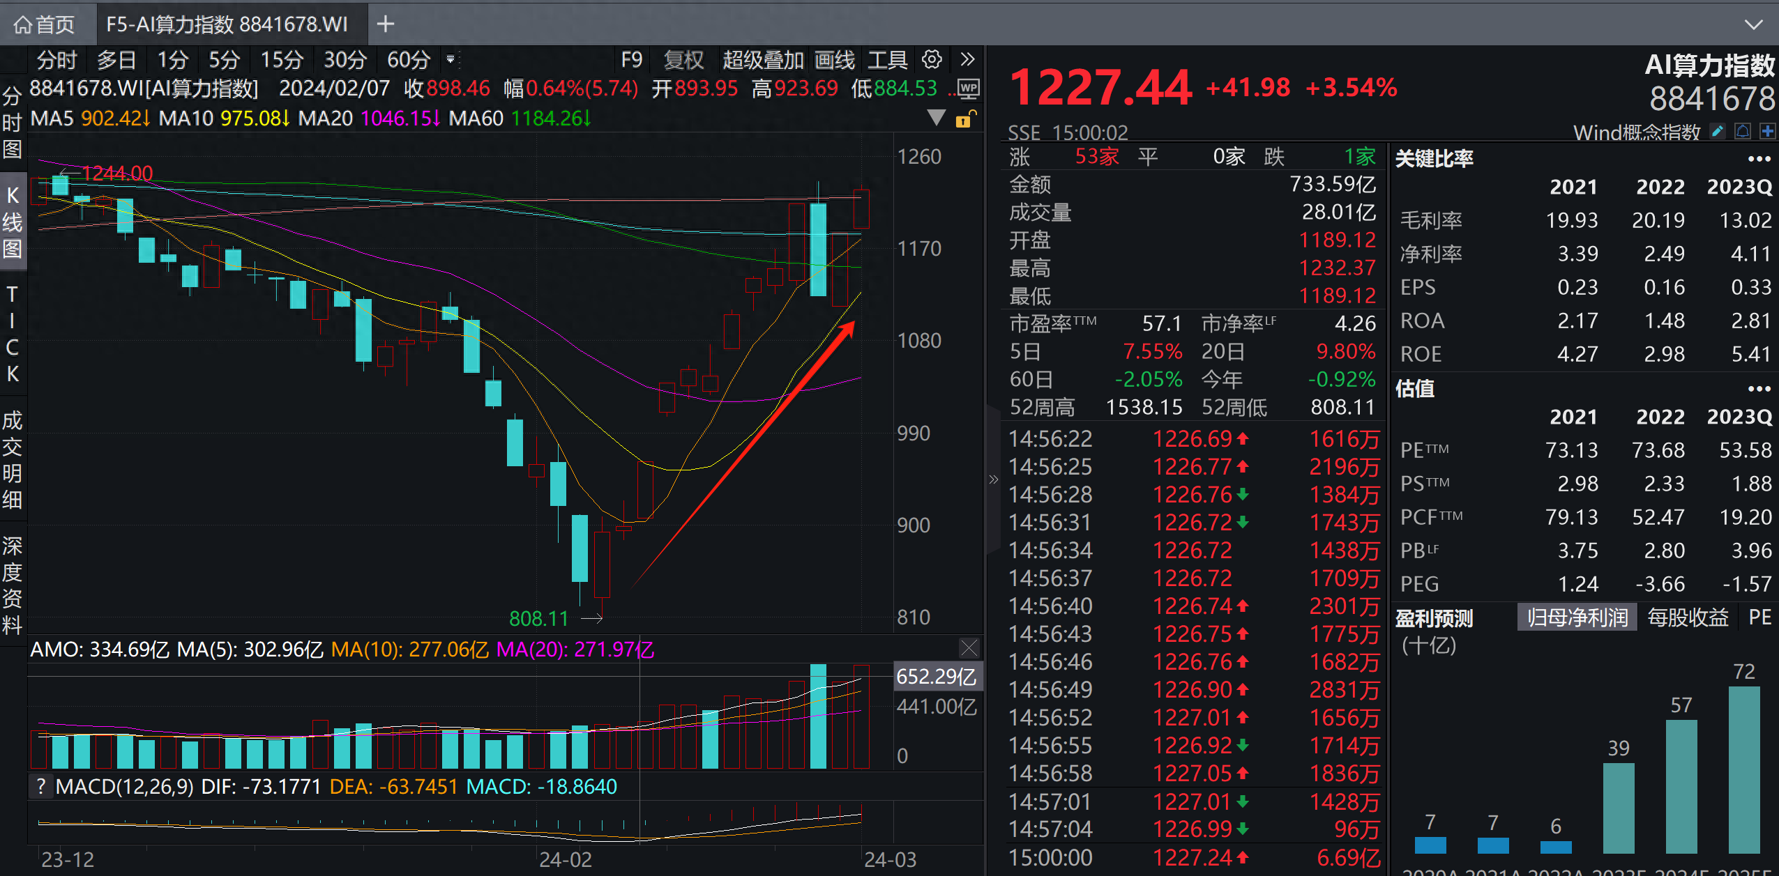Add index to watchlist with plus icon

(x=1767, y=131)
